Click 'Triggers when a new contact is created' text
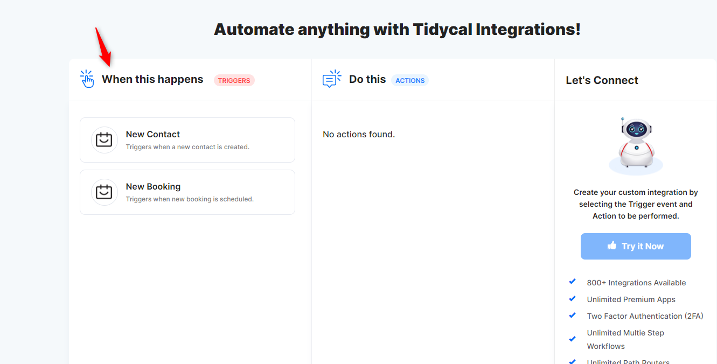The image size is (717, 364). 187,146
